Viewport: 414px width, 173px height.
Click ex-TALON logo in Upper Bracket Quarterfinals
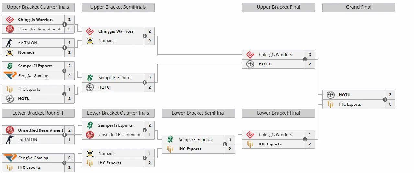10,43
